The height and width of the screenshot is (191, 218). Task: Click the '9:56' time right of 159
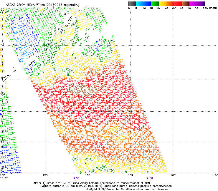pyautogui.click(x=150, y=178)
